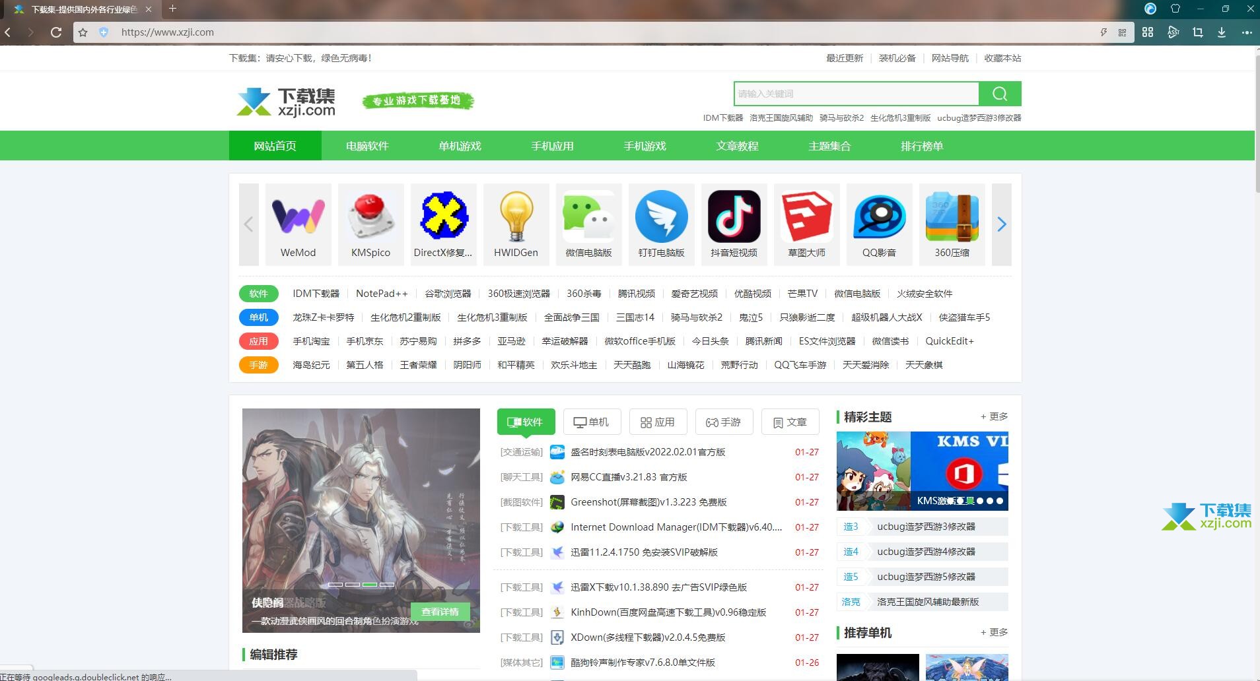The height and width of the screenshot is (681, 1260).
Task: Click the blue 单机 category label
Action: [259, 317]
